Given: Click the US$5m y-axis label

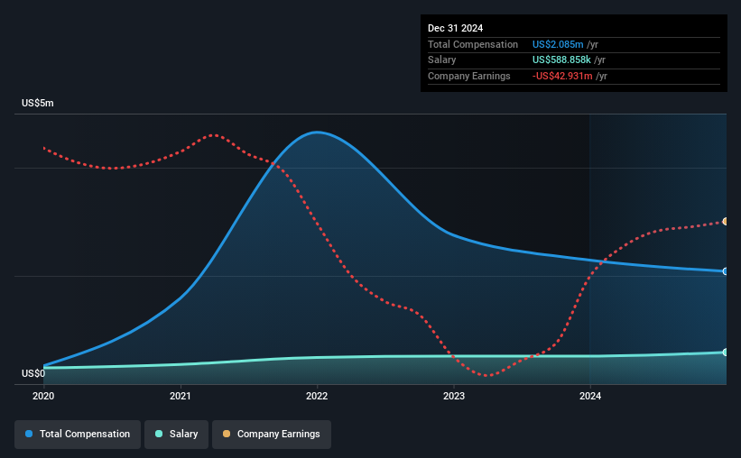Looking at the screenshot, I should (37, 103).
